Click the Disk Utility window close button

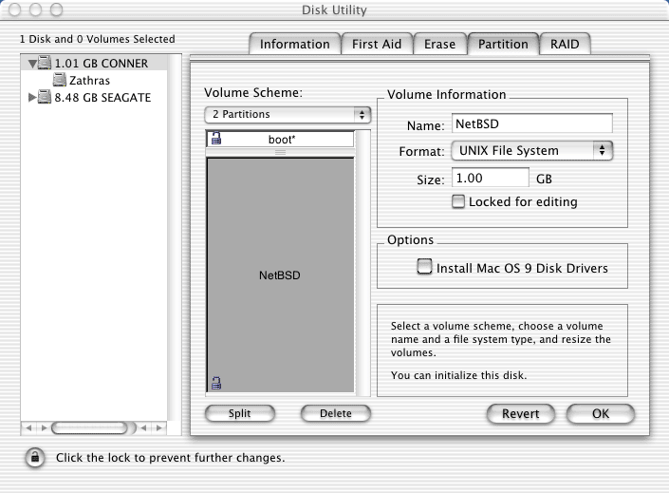coord(14,9)
